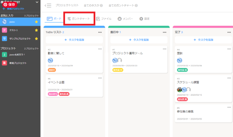The width and height of the screenshot is (233, 137).
Task: Select the 優先度:高 red label on スケジュール調整
Action: click(x=182, y=99)
